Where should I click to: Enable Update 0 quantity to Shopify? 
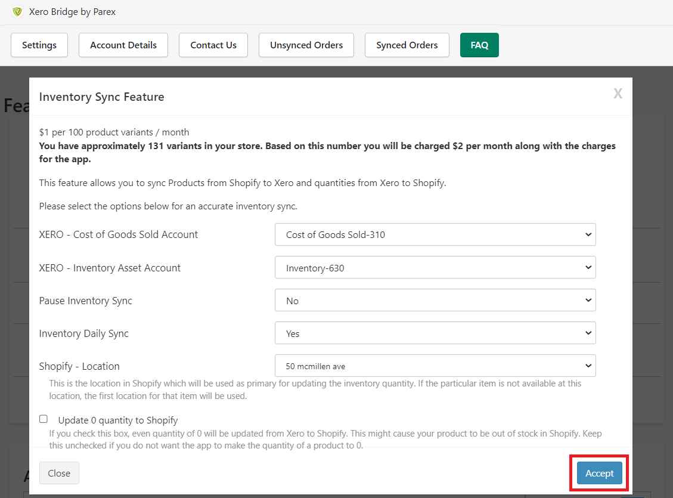pos(44,419)
